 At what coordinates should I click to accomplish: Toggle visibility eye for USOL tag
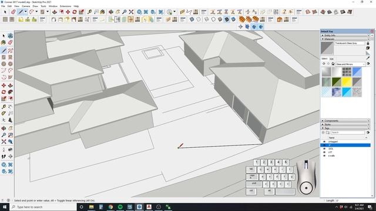coord(324,148)
